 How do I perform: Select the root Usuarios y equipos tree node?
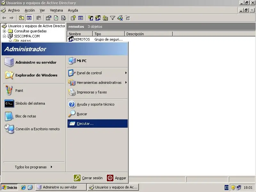click(36, 26)
